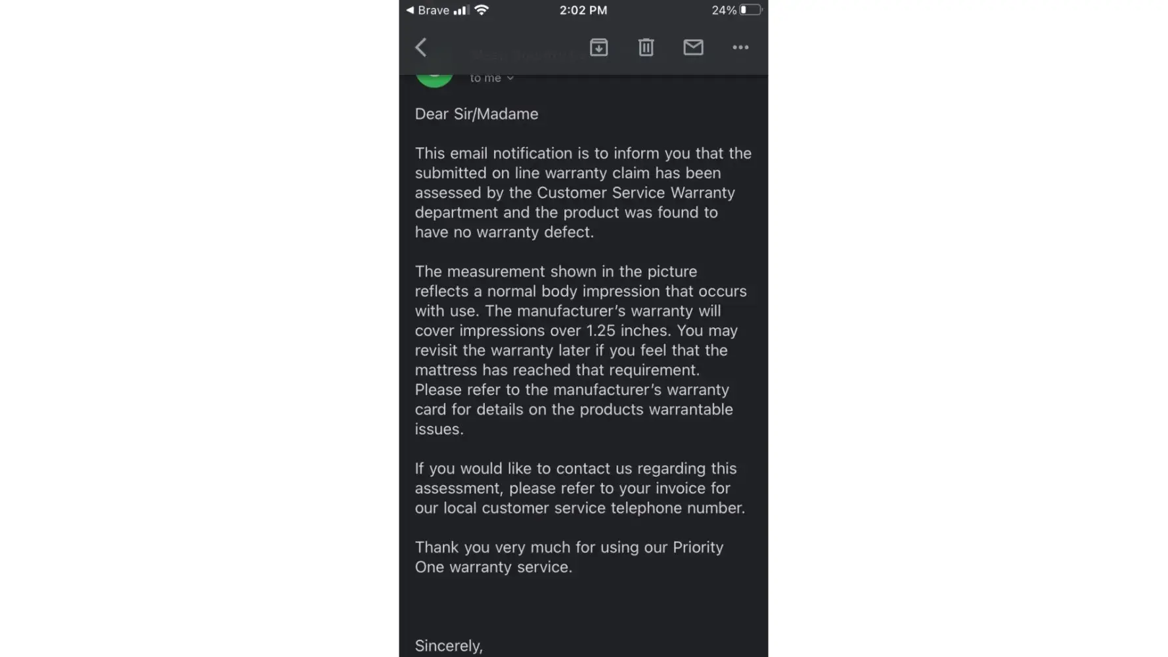1168x657 pixels.
Task: Tap the 2:02 PM clock in status bar
Action: pyautogui.click(x=583, y=10)
